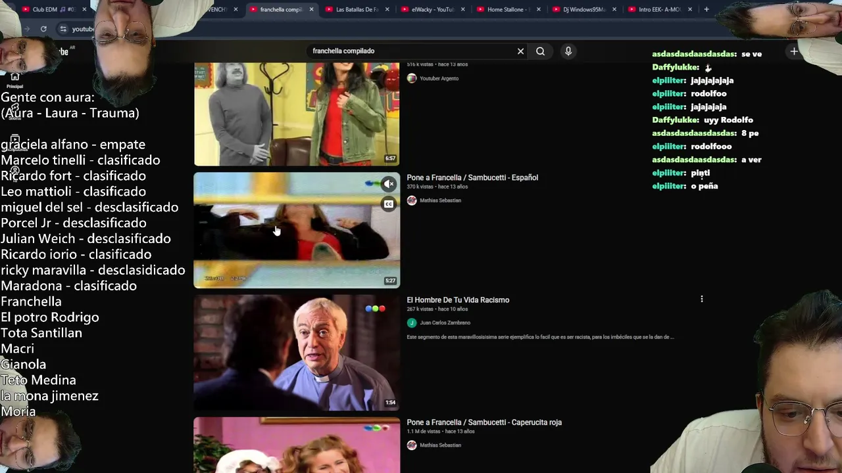Open video title El Hombre De Tu Vida Racismo

coord(458,300)
